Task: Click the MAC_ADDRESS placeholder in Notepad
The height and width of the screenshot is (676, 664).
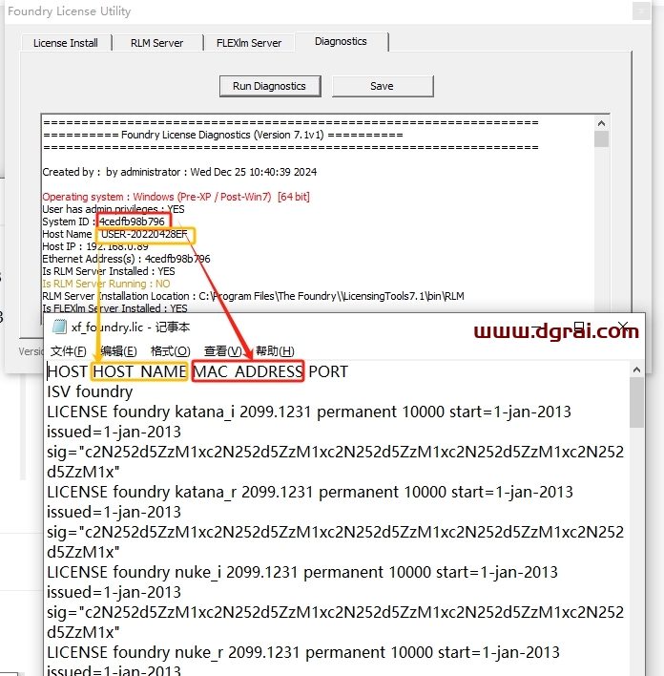Action: 248,371
